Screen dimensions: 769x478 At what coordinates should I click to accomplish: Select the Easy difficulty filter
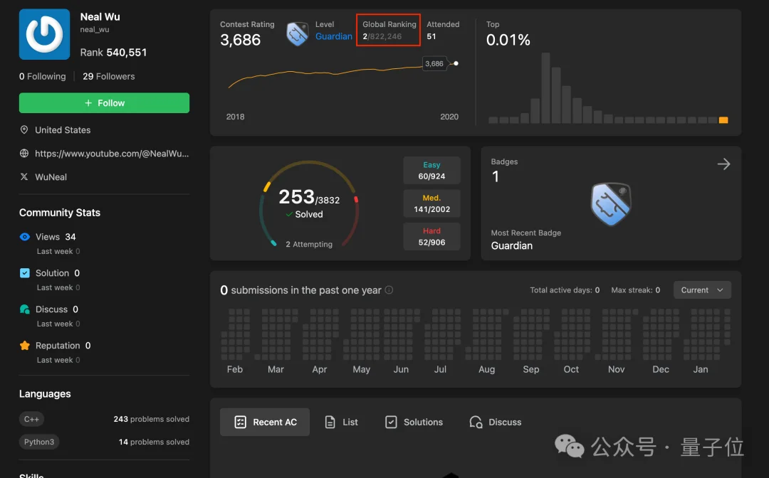[x=431, y=171]
